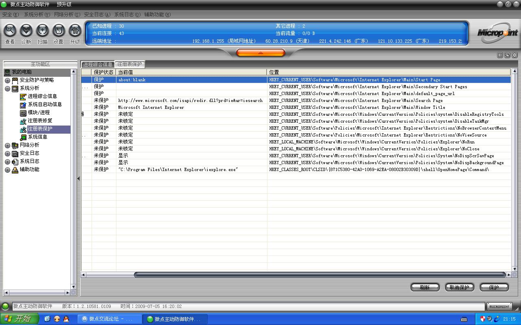The width and height of the screenshot is (521, 325).
Task: Click the Internet Explorer quick launch icon
Action: click(47, 319)
